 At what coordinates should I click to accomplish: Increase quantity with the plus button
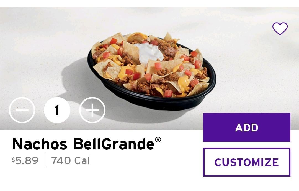tap(92, 110)
